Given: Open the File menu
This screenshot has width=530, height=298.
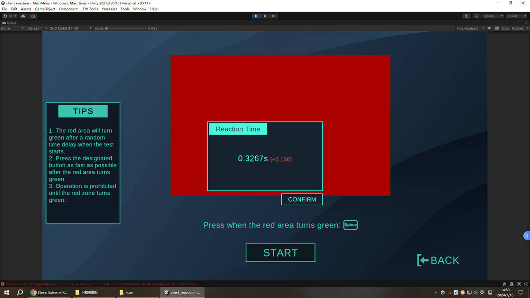Looking at the screenshot, I should click(x=5, y=9).
